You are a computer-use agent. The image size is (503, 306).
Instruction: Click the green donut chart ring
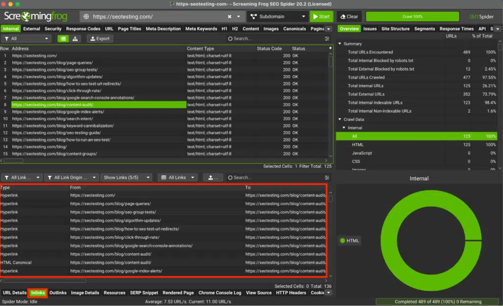coord(389,241)
